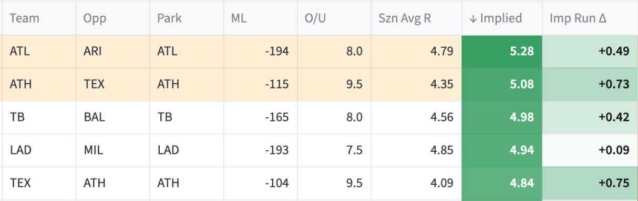Click the +0.75 Imp Run delta cell
This screenshot has height=201, width=638.
tap(590, 183)
